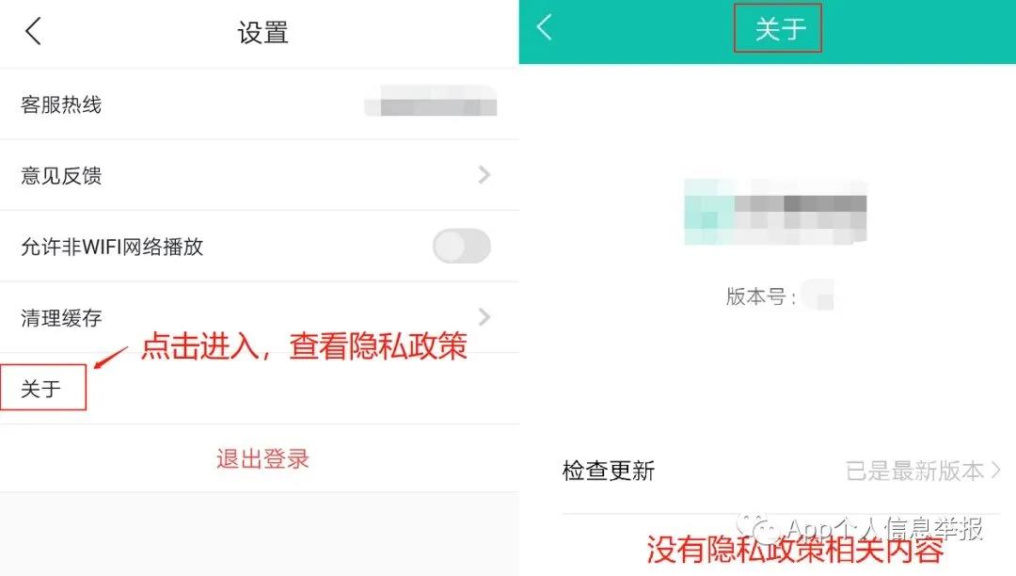Click the 设置 page title

click(x=262, y=32)
